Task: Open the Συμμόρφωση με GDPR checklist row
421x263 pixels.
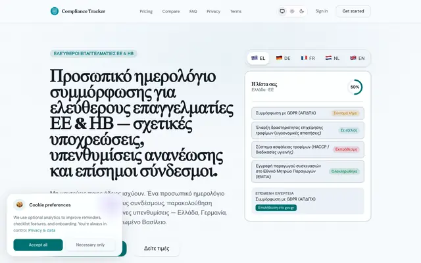Action: pos(308,113)
